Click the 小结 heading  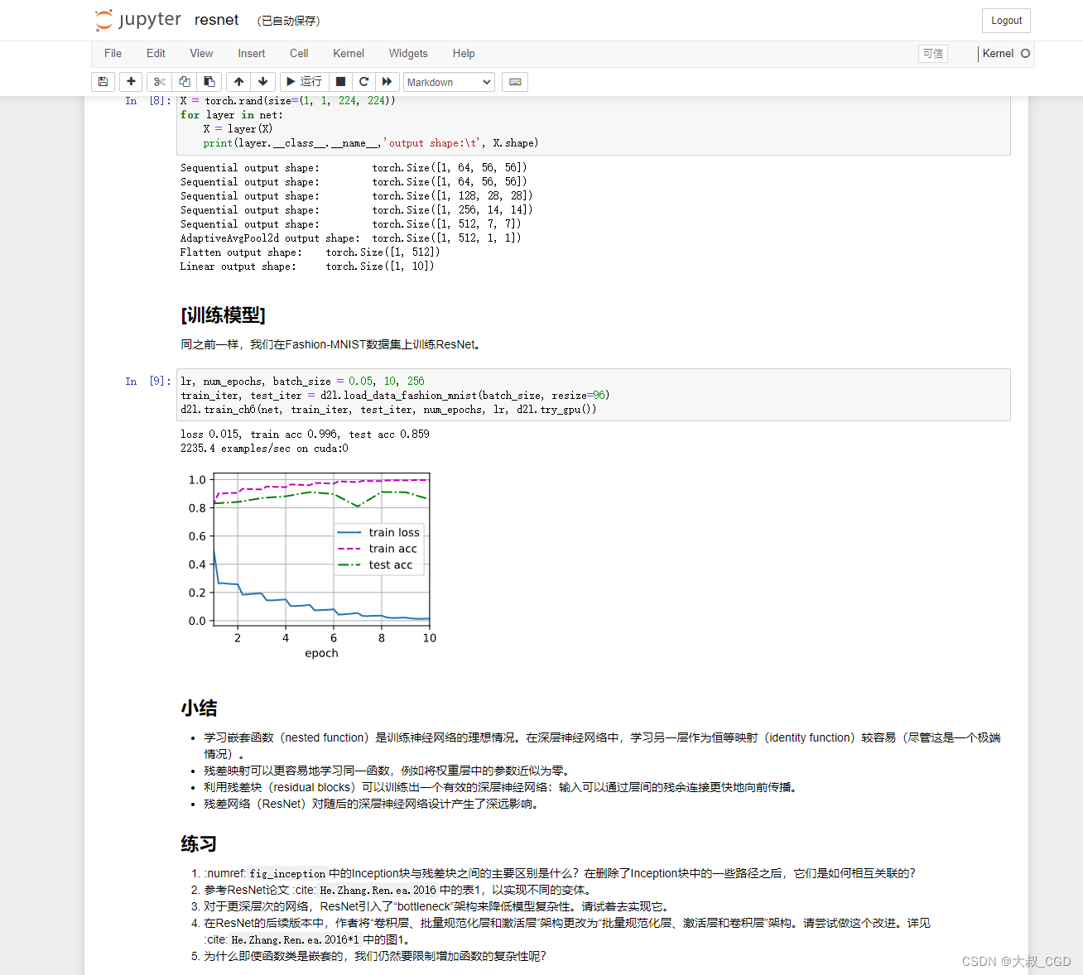pyautogui.click(x=199, y=708)
